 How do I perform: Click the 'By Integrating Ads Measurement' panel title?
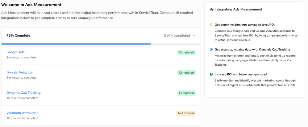(236, 10)
